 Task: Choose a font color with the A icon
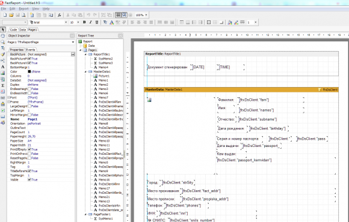point(111,22)
